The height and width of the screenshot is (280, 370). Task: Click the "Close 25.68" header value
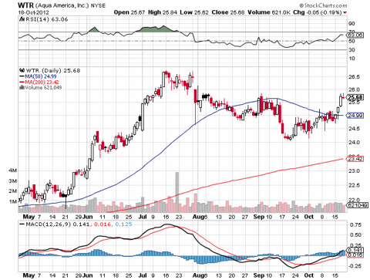point(228,12)
